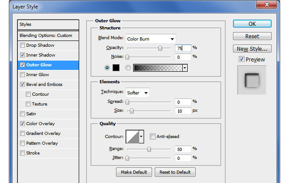Open the Styles panel entry
The image size is (289, 183).
48,24
